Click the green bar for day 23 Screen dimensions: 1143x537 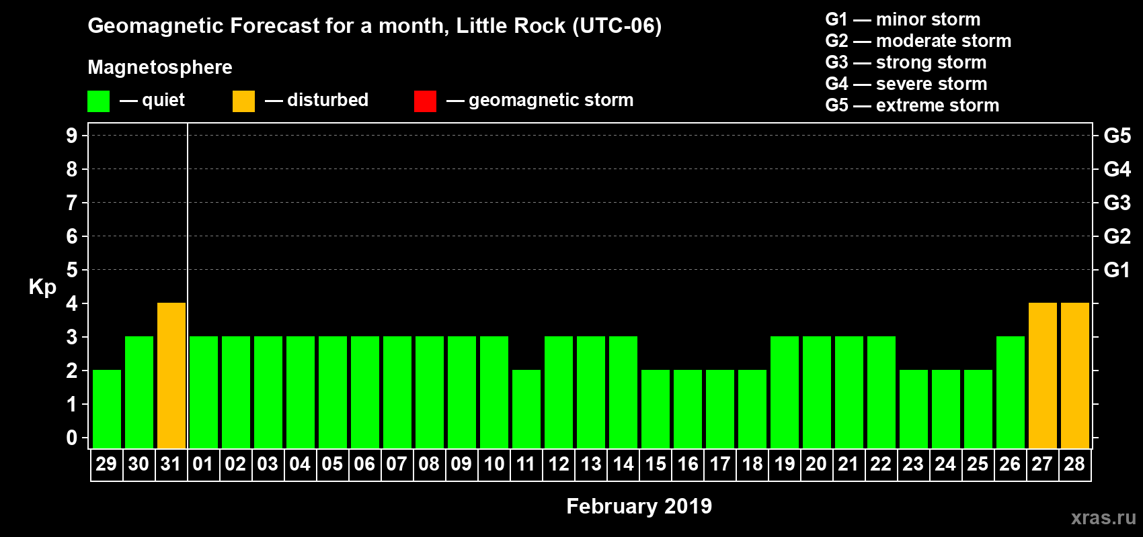[914, 409]
